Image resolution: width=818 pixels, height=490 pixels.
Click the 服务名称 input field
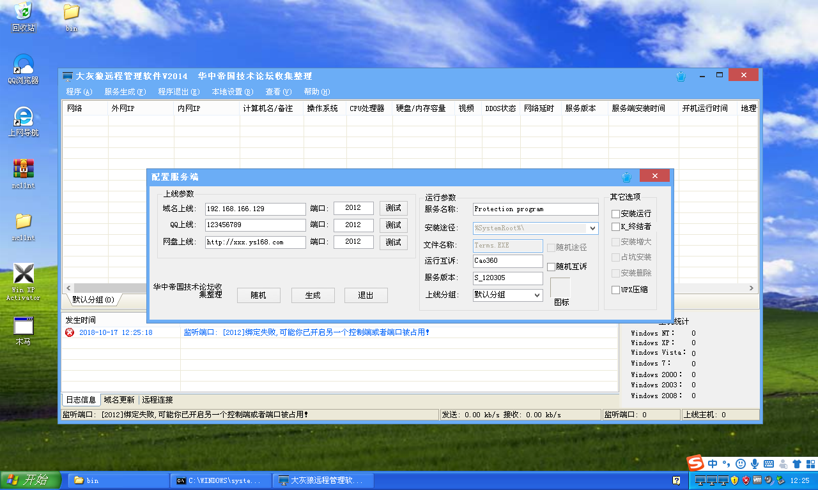click(x=536, y=209)
